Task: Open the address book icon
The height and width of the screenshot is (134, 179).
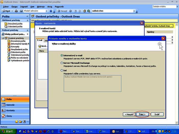Action: click(21, 11)
